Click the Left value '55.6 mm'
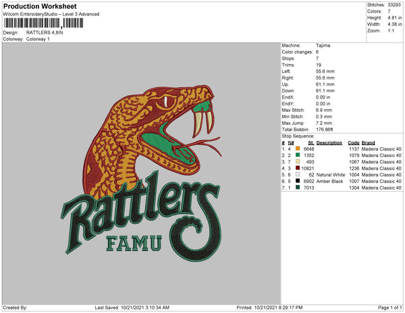The height and width of the screenshot is (313, 405). point(325,72)
